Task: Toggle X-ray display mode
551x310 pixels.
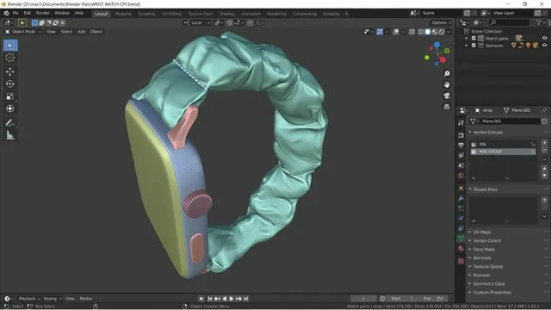Action: click(412, 32)
